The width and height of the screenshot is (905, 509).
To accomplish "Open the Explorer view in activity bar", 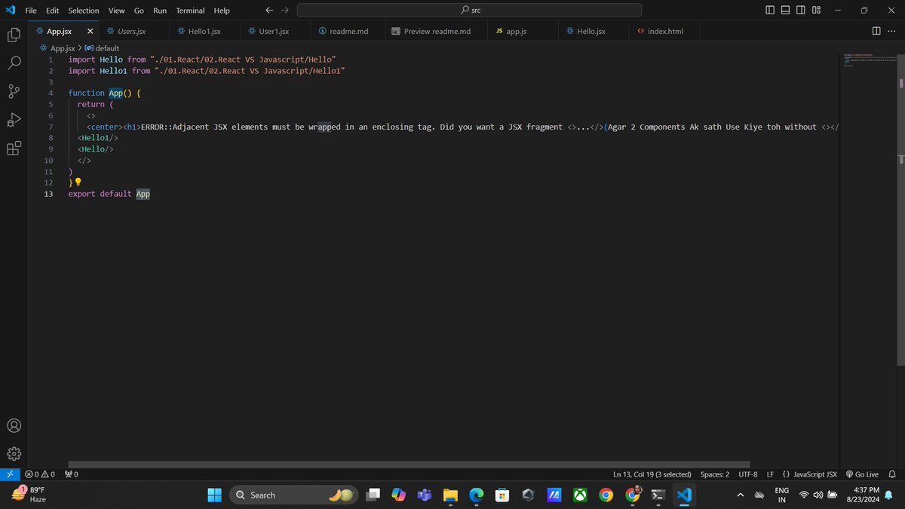I will (14, 35).
